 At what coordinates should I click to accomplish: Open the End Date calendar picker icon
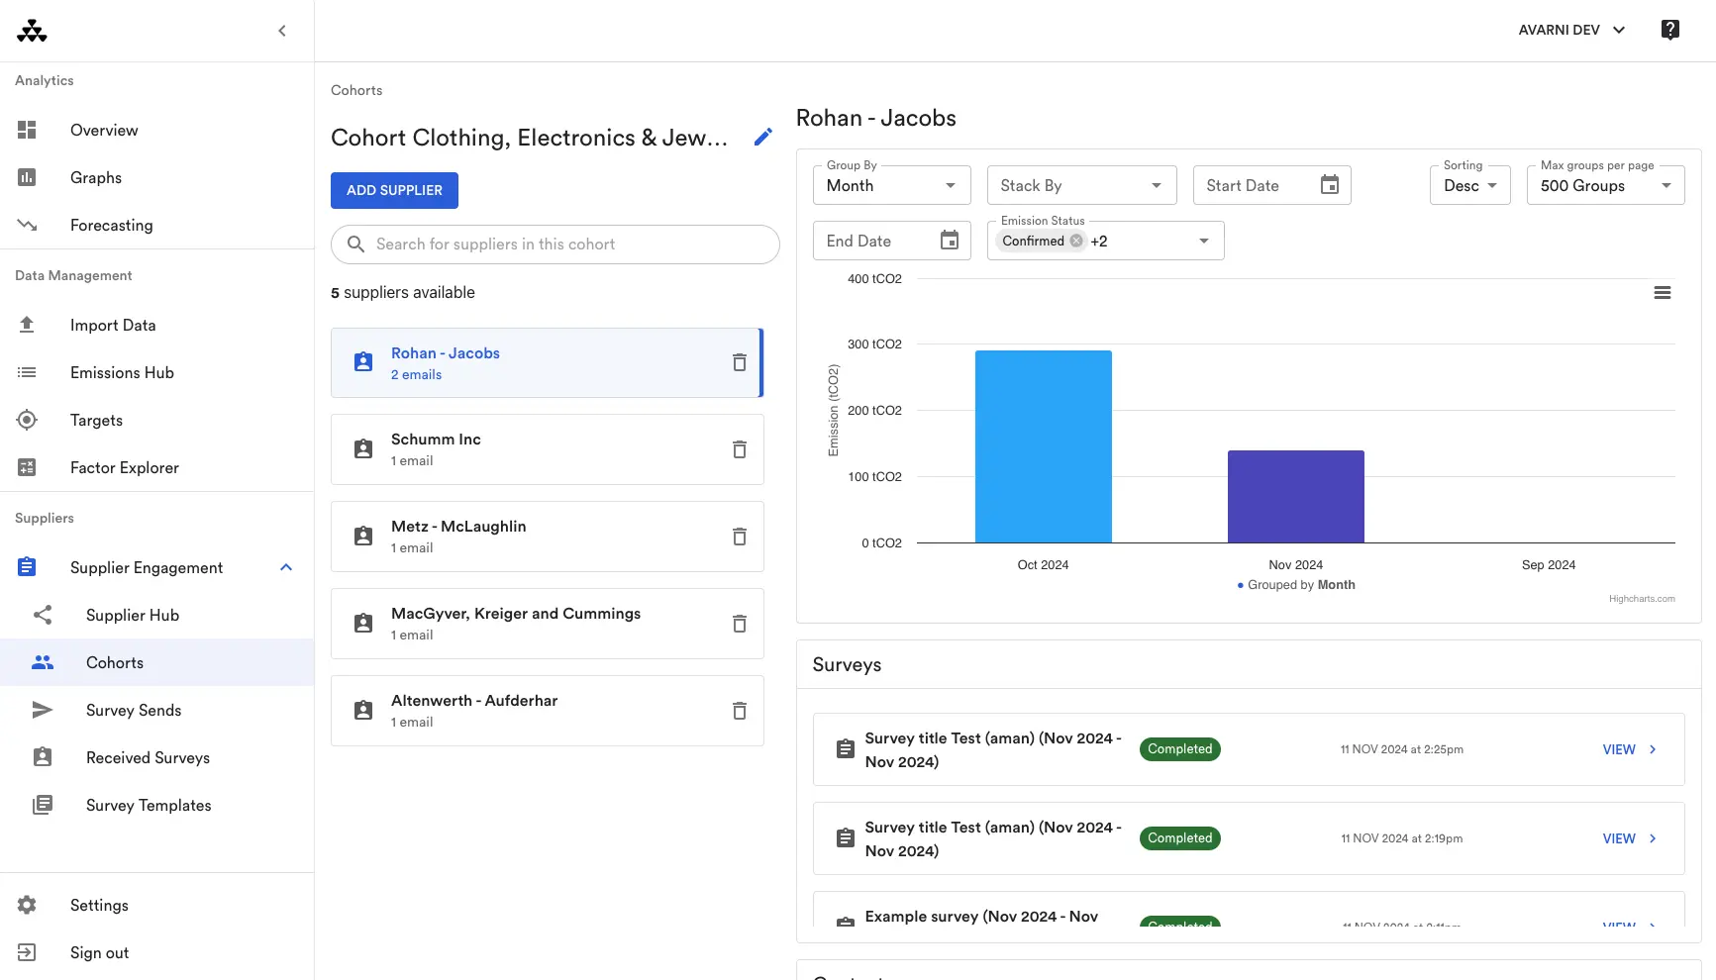949,241
